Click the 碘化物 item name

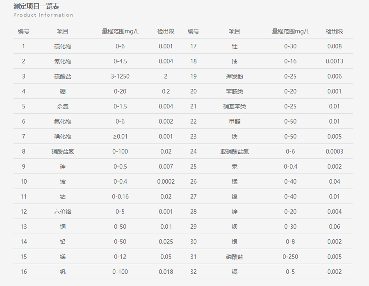click(63, 136)
